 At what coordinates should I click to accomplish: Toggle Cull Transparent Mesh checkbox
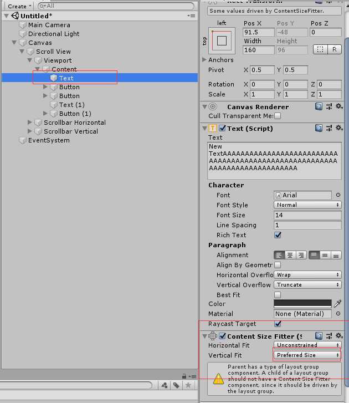pos(278,116)
